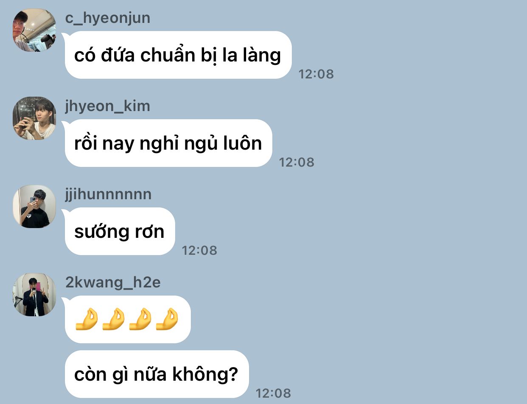Select the pinched fingers emoji message bubble
The width and height of the screenshot is (527, 404).
pos(128,320)
